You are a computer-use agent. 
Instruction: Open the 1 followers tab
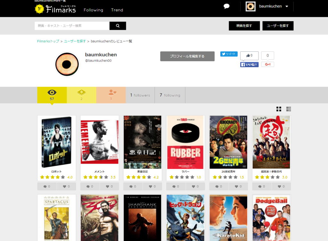pos(140,95)
